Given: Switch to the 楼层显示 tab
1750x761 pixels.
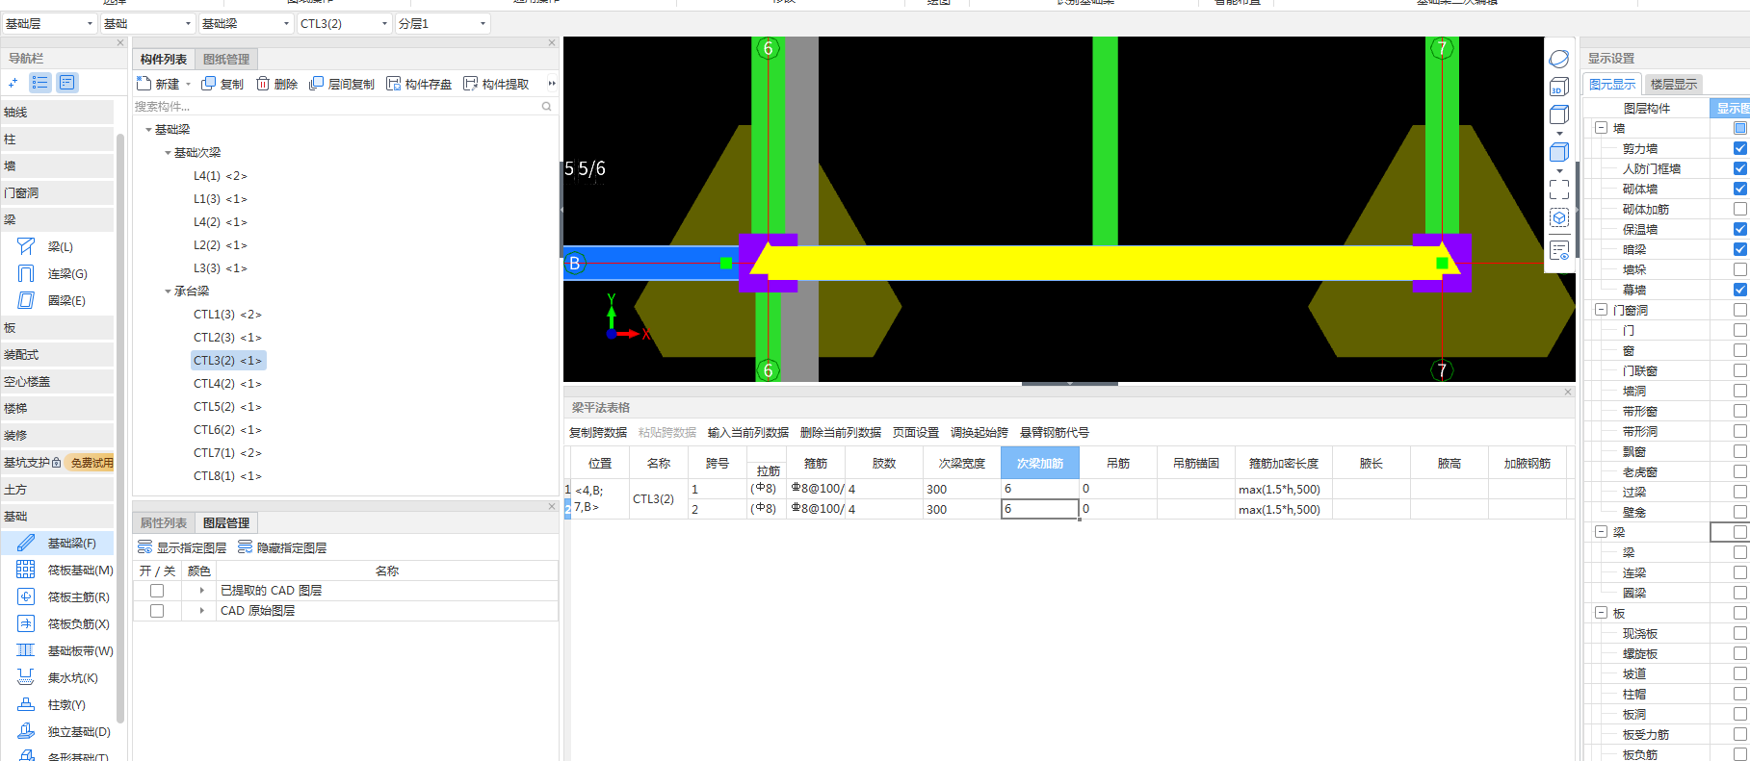Looking at the screenshot, I should tap(1674, 85).
